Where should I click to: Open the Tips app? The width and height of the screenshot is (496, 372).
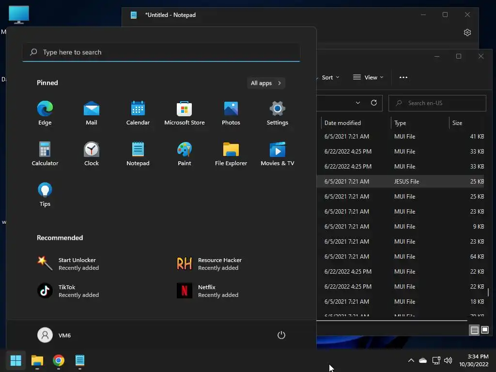pos(45,195)
